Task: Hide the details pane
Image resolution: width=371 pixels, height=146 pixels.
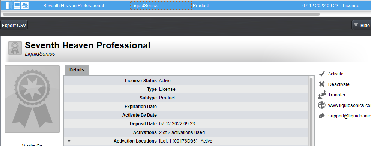Action: coord(361,25)
